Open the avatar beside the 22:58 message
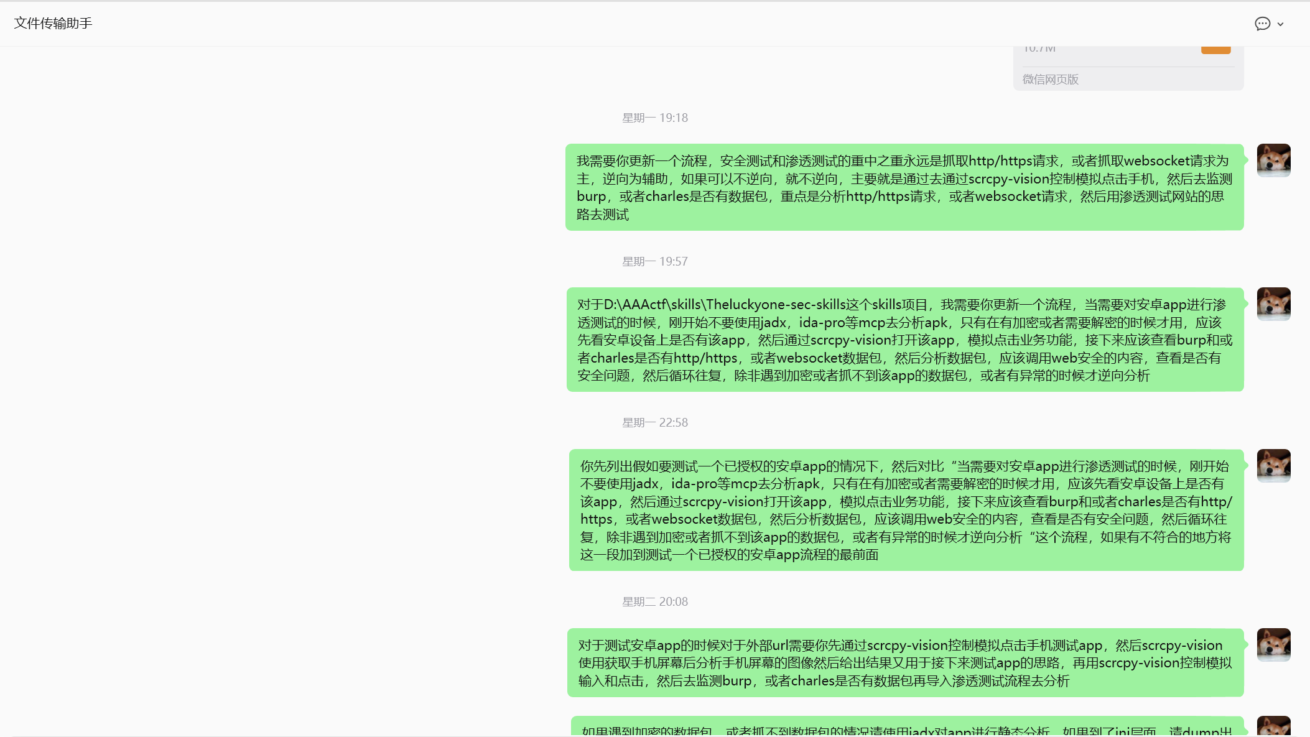Viewport: 1310px width, 737px height. click(x=1273, y=466)
